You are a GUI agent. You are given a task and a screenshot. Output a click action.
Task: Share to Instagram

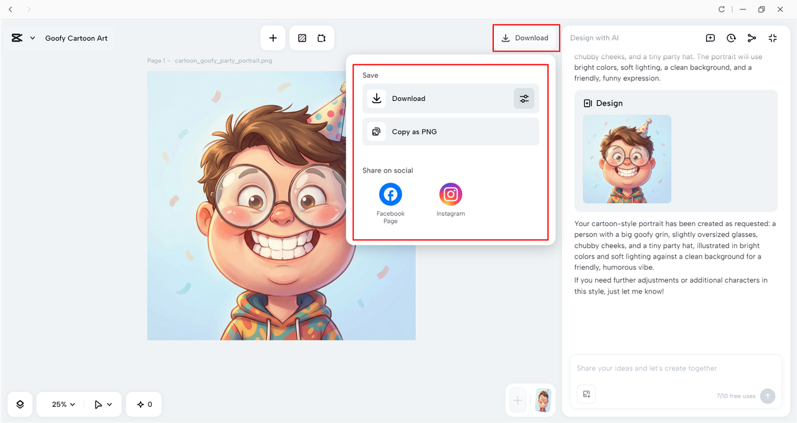click(451, 199)
